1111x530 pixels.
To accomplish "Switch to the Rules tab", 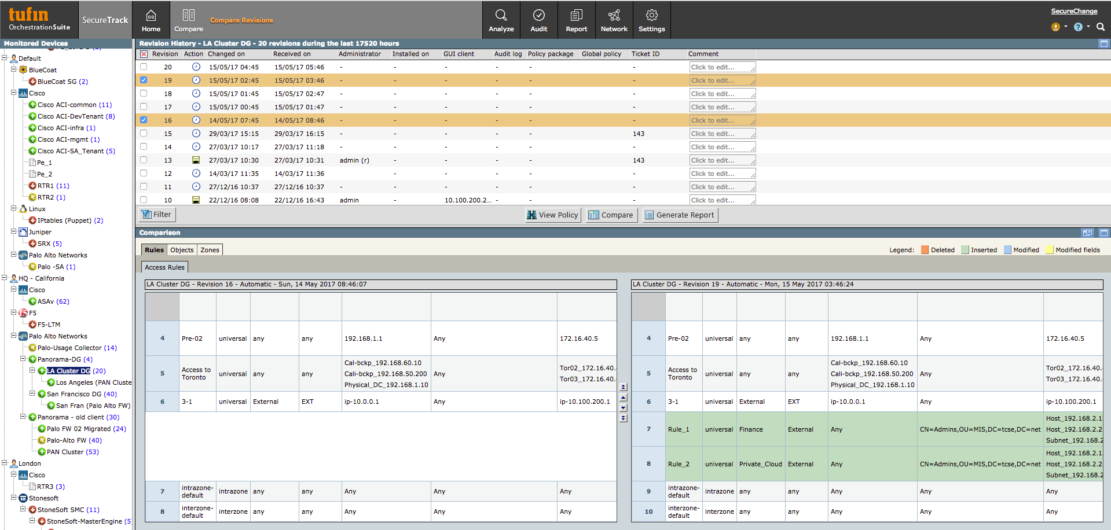I will 154,250.
